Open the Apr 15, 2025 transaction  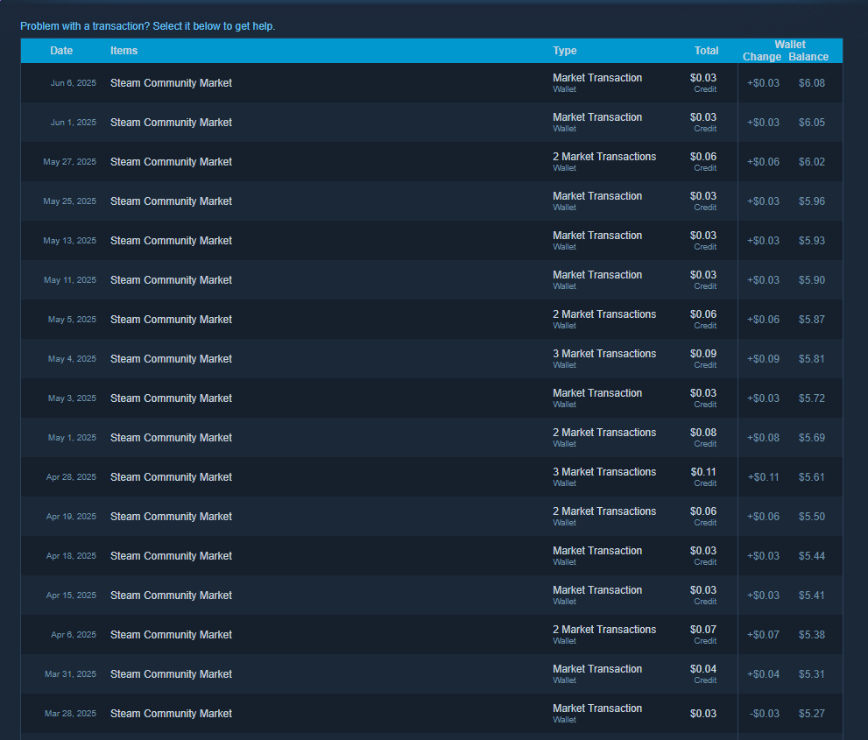coord(432,595)
